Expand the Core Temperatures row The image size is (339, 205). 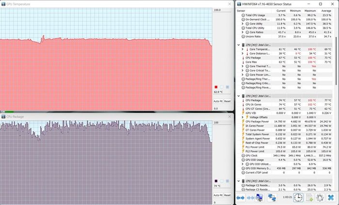[x=243, y=49]
